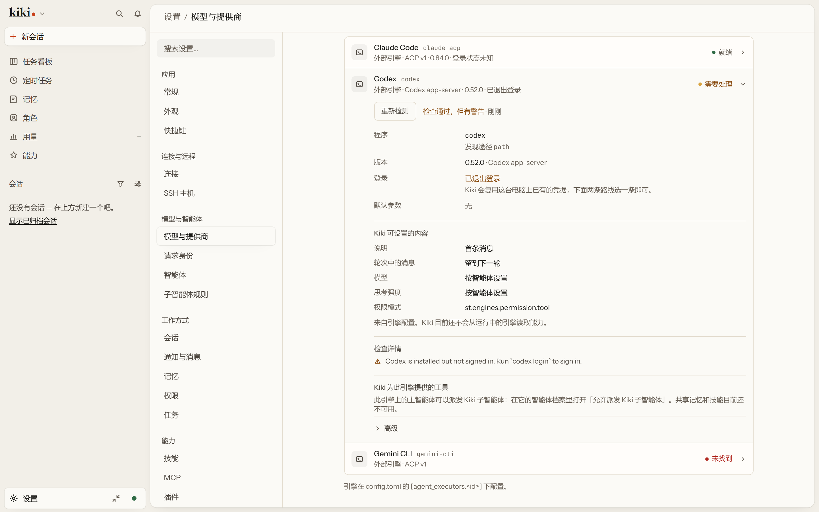Select 通知与消息 settings entry
The width and height of the screenshot is (819, 512).
[216, 357]
